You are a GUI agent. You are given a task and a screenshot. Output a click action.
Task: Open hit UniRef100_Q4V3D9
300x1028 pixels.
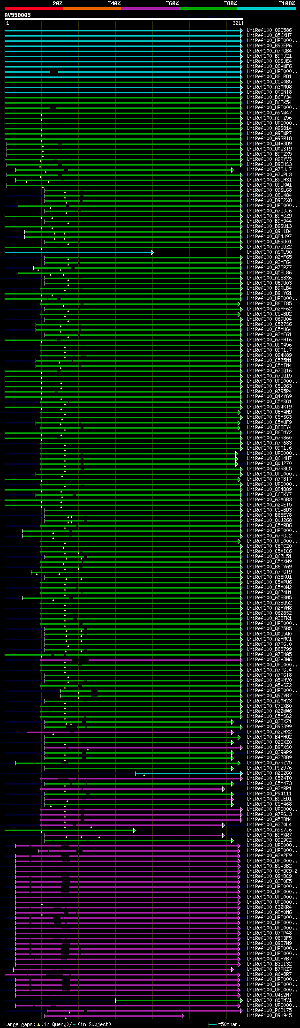pos(269,144)
